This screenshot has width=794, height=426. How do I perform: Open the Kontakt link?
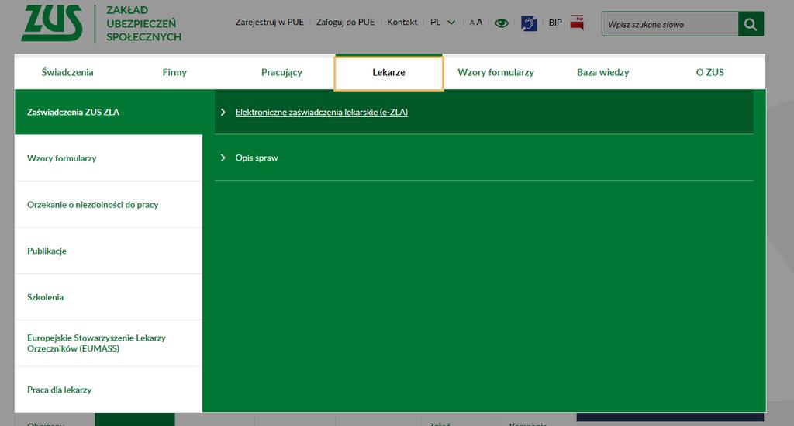point(402,23)
